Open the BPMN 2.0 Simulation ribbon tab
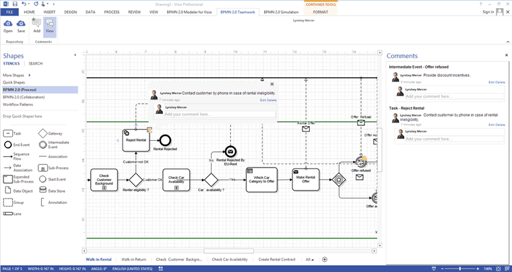Image resolution: width=512 pixels, height=272 pixels. click(x=281, y=12)
